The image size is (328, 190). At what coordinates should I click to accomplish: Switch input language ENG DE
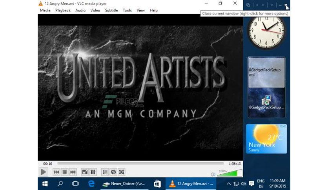click(x=261, y=184)
